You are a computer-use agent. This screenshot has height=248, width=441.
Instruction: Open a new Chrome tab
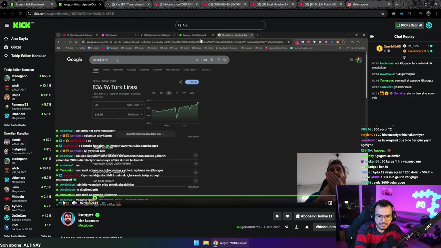point(397,4)
